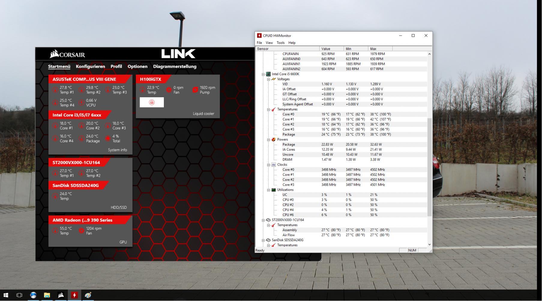Click the thermometer icon beside CPU Temperatures
The height and width of the screenshot is (301, 542).
tap(273, 109)
